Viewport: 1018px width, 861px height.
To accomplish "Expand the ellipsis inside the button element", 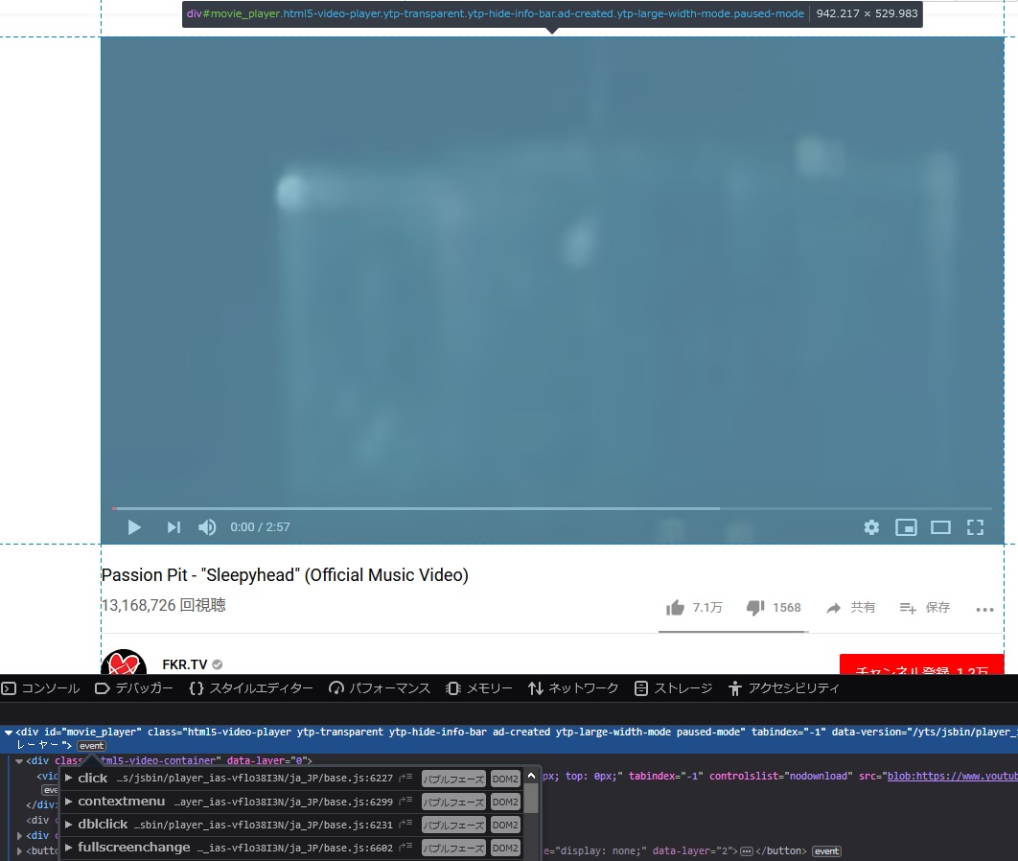I will [x=747, y=851].
